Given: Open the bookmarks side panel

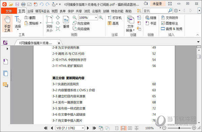Looking at the screenshot, I should click(x=5, y=62).
